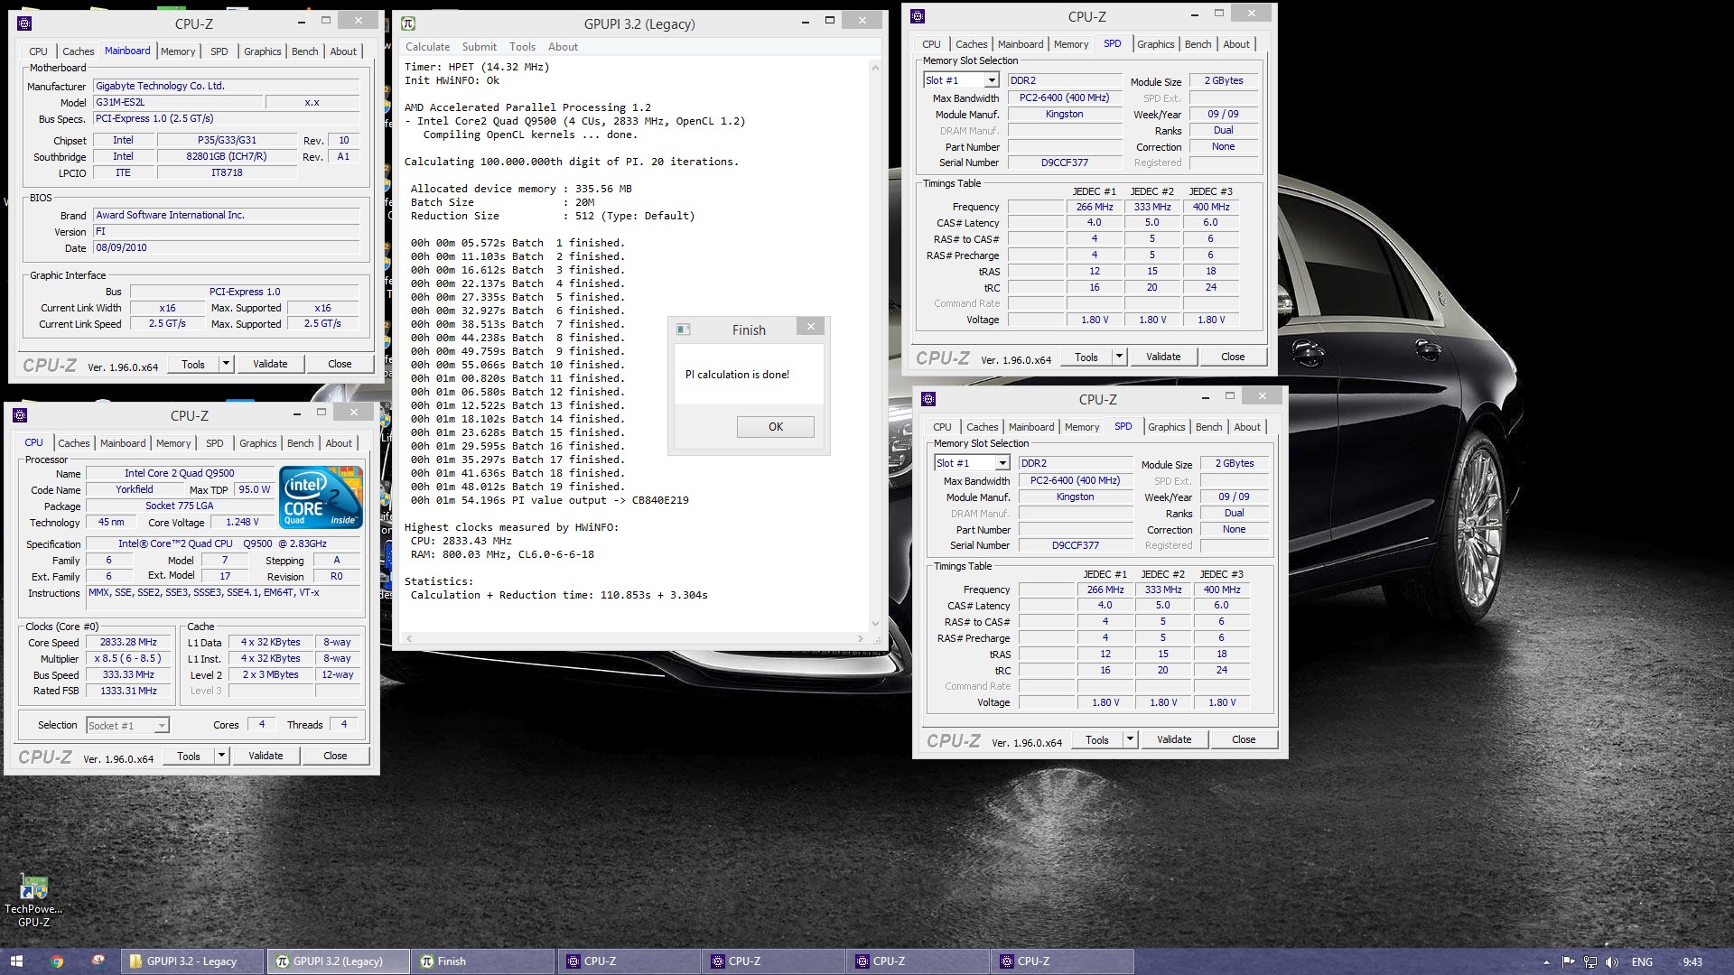
Task: Open the volume speaker tray icon
Action: pyautogui.click(x=1612, y=962)
